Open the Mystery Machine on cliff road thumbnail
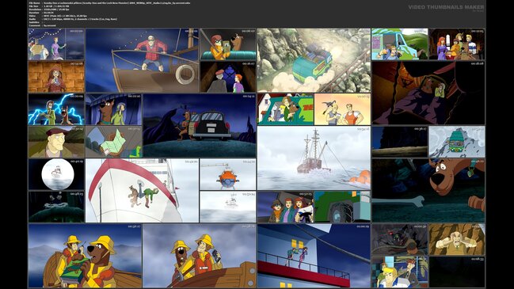This screenshot has width=514, height=289. (314, 60)
